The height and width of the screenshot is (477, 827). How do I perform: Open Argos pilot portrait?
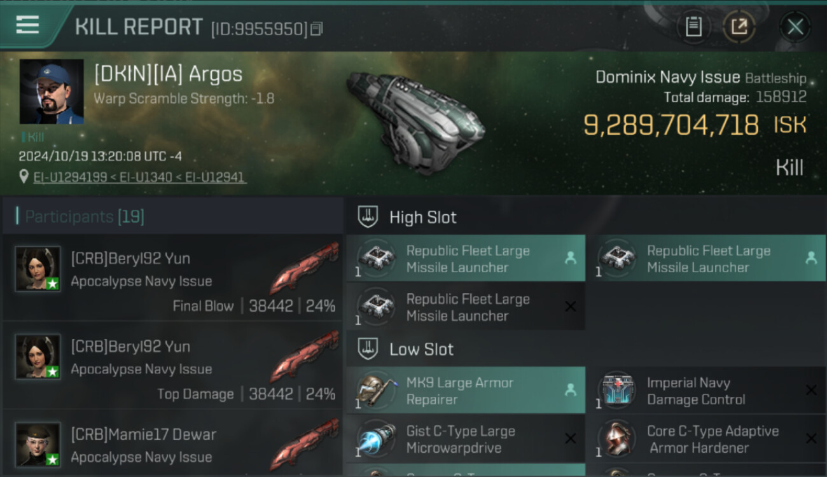pyautogui.click(x=52, y=92)
